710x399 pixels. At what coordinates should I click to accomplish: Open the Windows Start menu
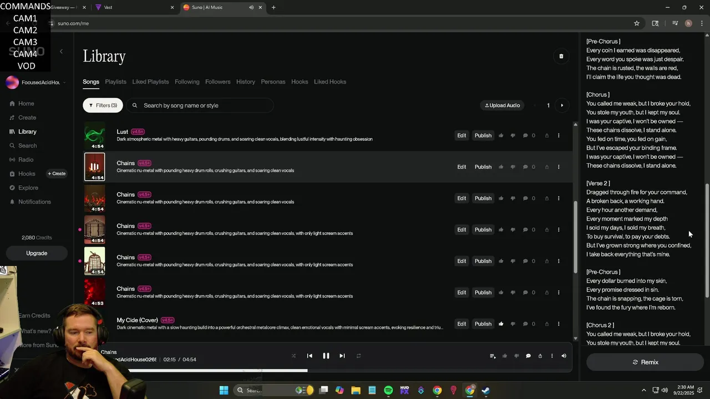click(224, 390)
